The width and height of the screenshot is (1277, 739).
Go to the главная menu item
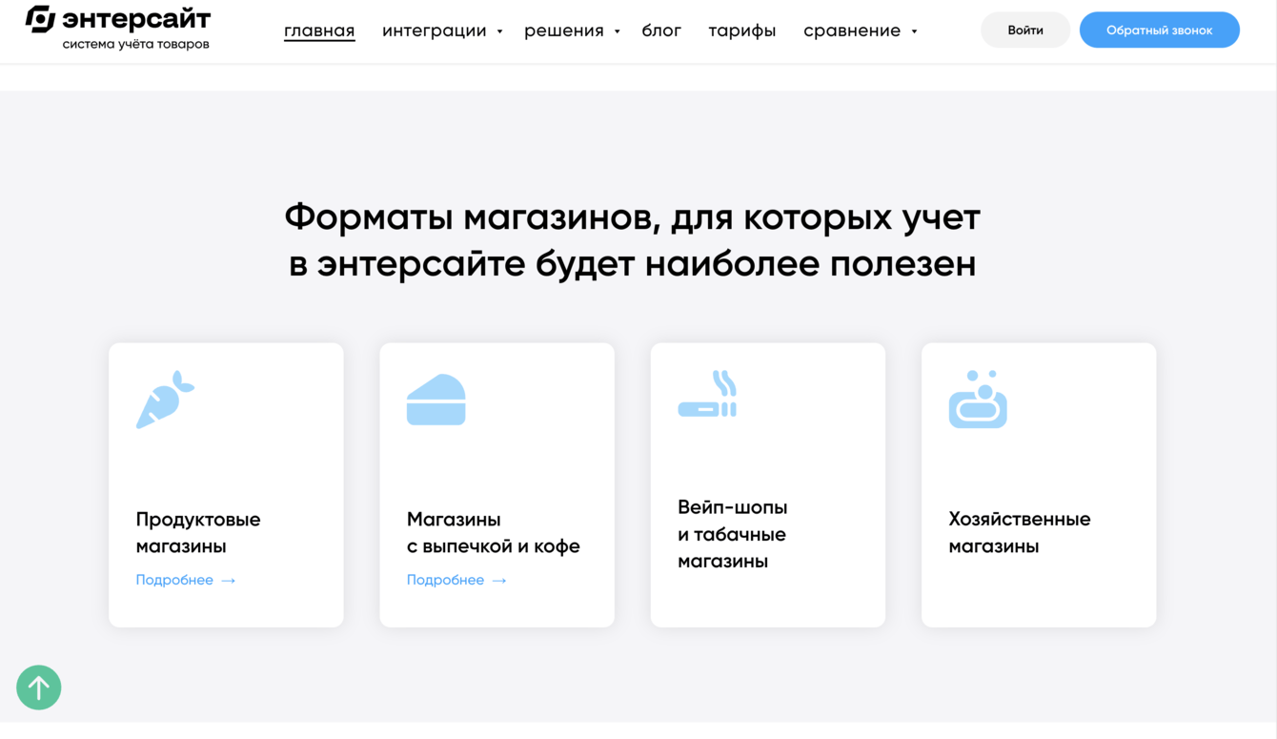coord(319,31)
